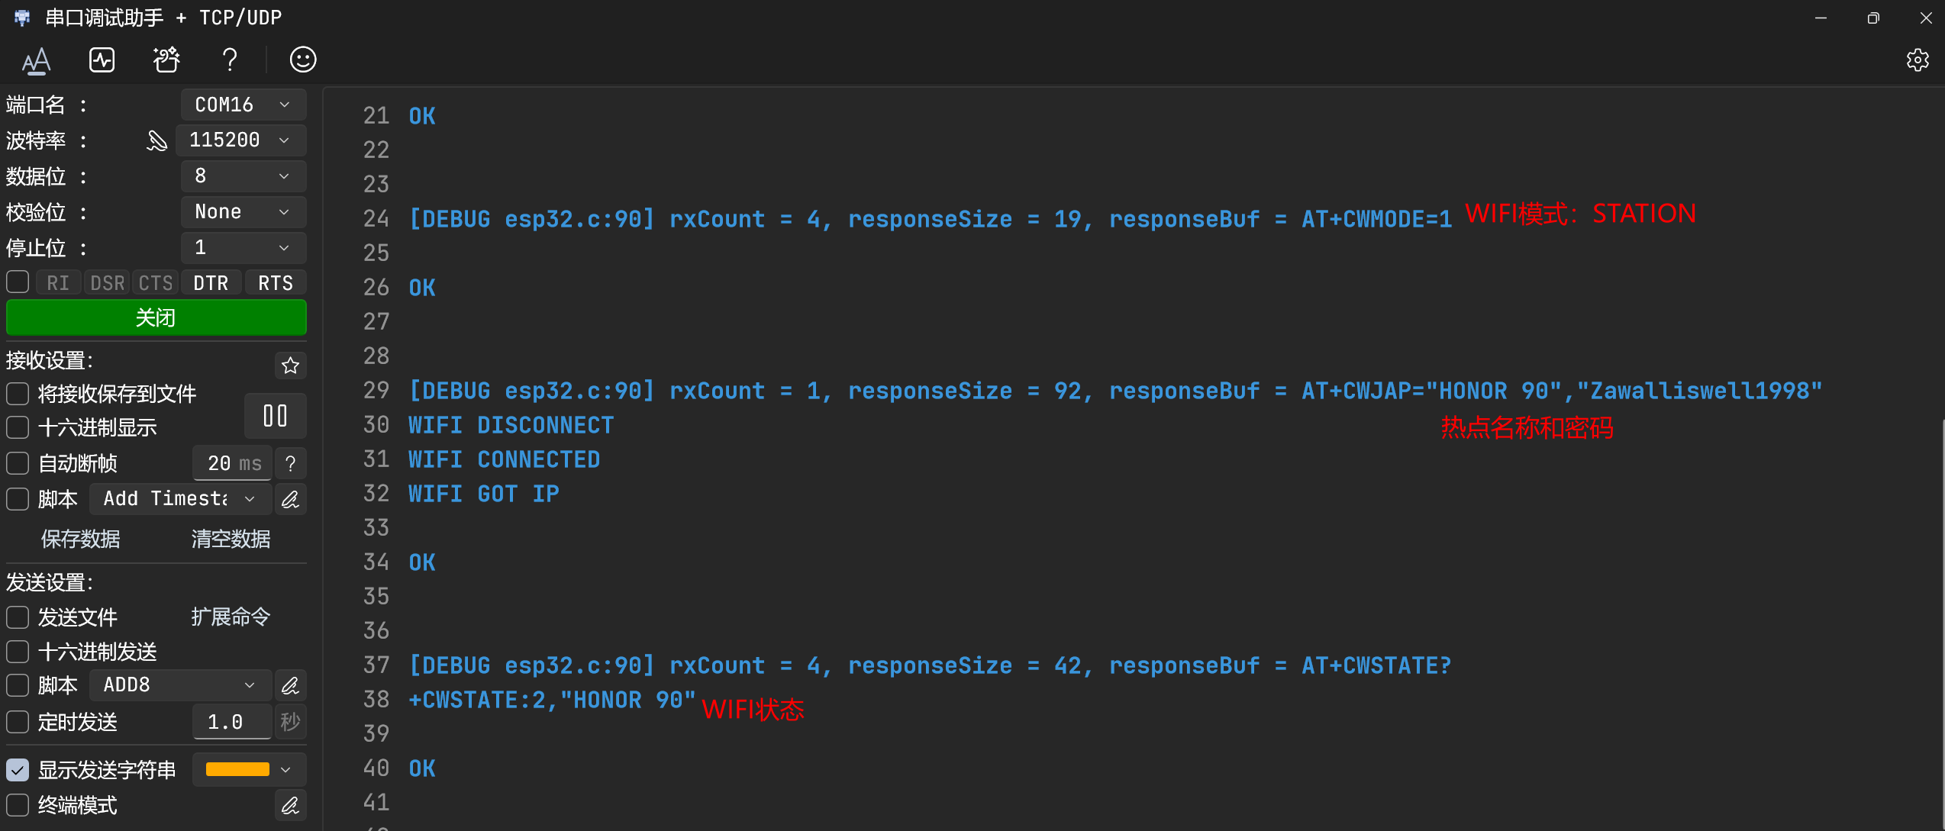This screenshot has width=1945, height=831.
Task: Click the AT+CWMODE=1 debug log line
Action: tap(931, 220)
